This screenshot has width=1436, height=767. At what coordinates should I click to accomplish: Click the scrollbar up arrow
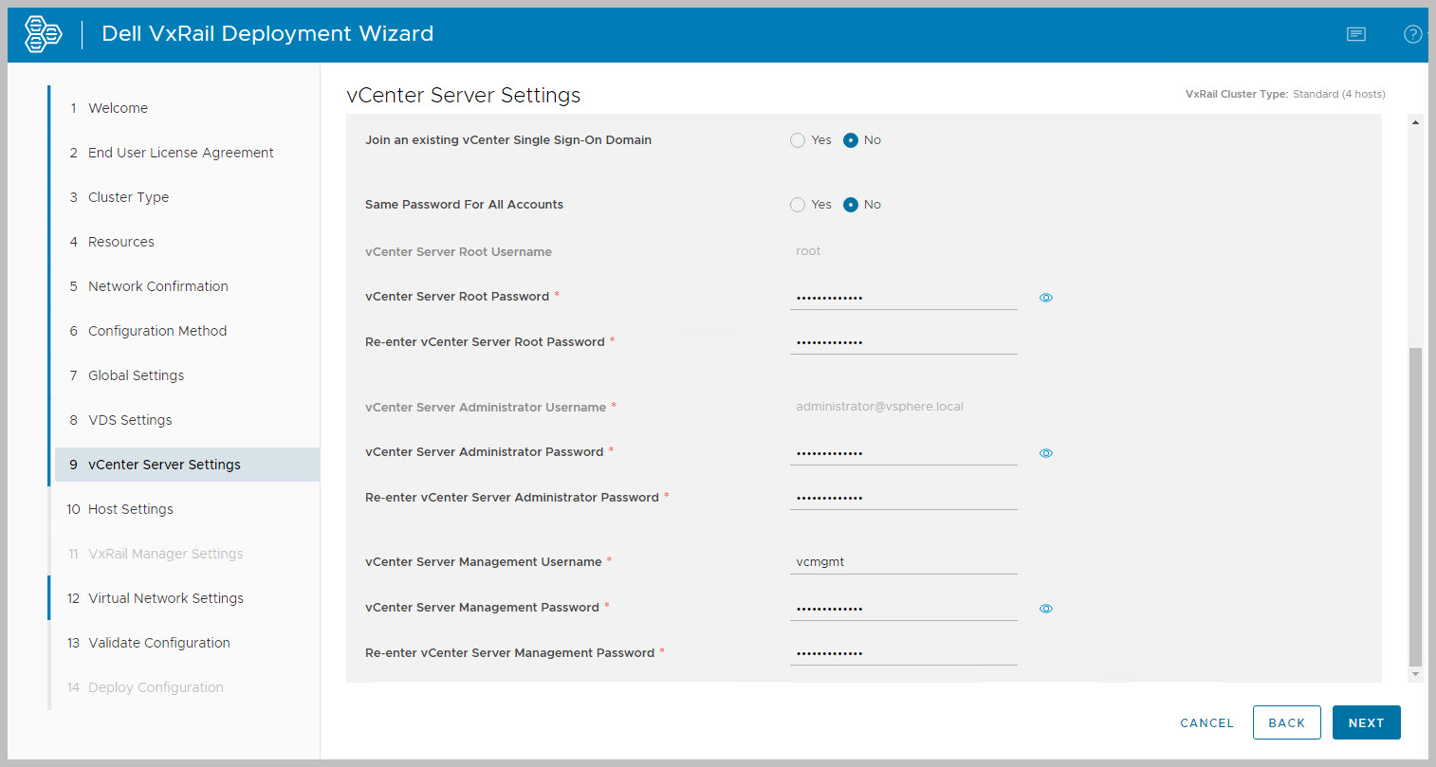point(1415,122)
